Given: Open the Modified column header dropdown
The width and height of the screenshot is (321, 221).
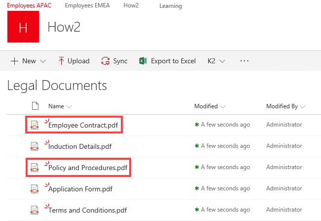Looking at the screenshot, I should [x=210, y=106].
